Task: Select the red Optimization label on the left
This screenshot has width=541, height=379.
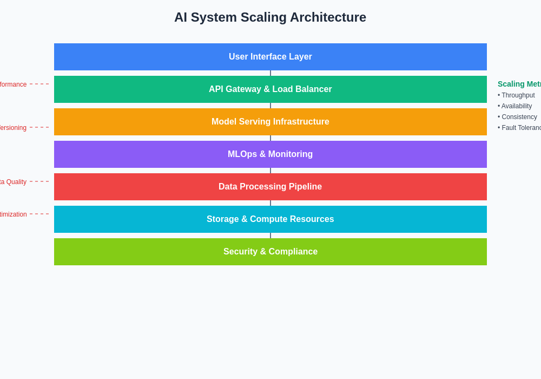Action: (x=13, y=214)
